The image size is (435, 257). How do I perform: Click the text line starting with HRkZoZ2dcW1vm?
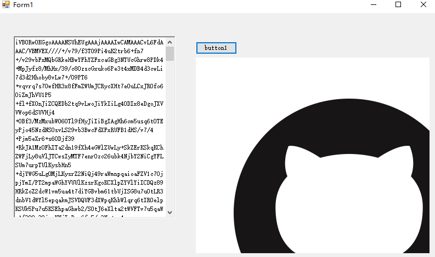pos(89,191)
